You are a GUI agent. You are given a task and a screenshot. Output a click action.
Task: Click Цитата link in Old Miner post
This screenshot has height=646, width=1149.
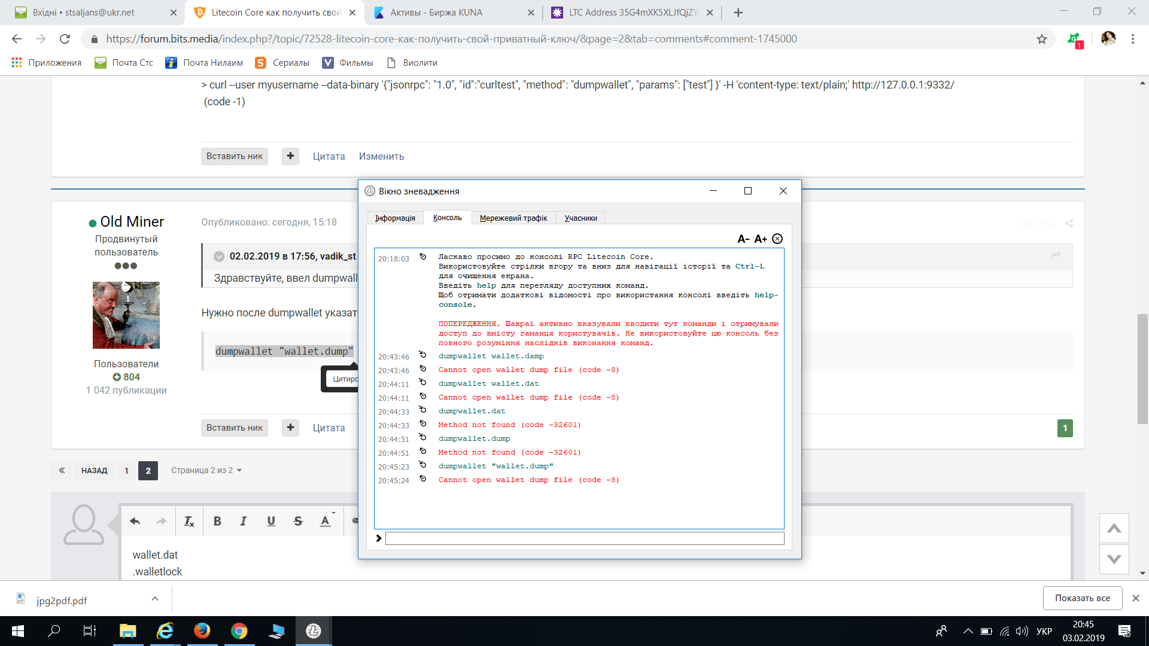(x=329, y=428)
